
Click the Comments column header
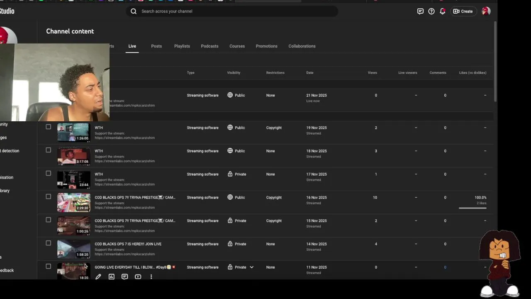[x=438, y=73]
